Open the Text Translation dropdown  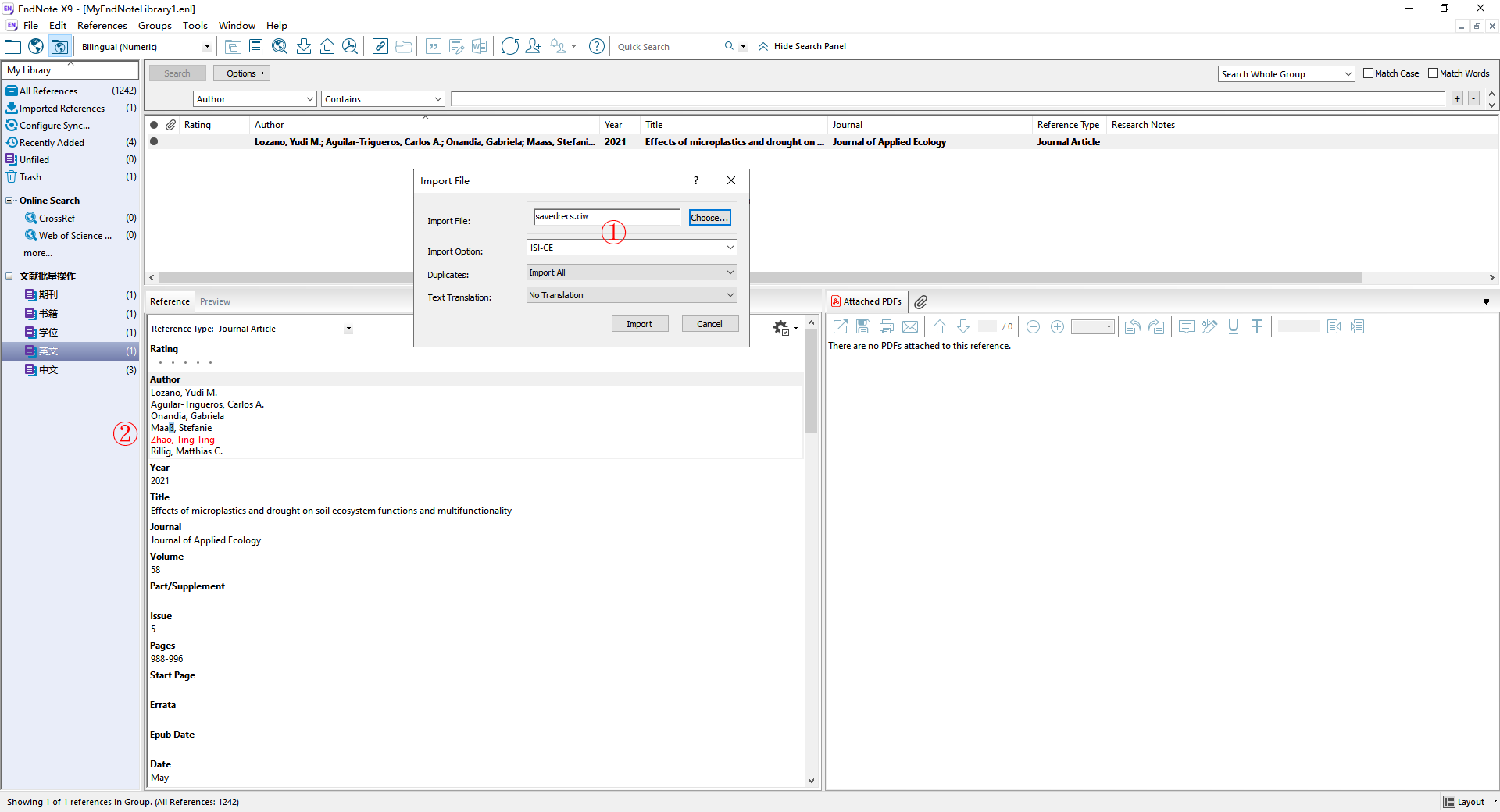point(631,295)
